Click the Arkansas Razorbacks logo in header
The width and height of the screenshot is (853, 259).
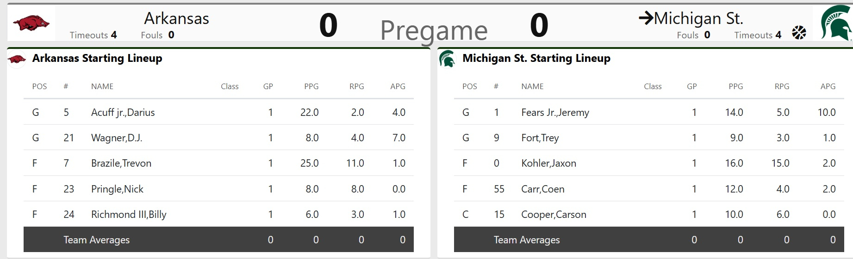pos(31,23)
